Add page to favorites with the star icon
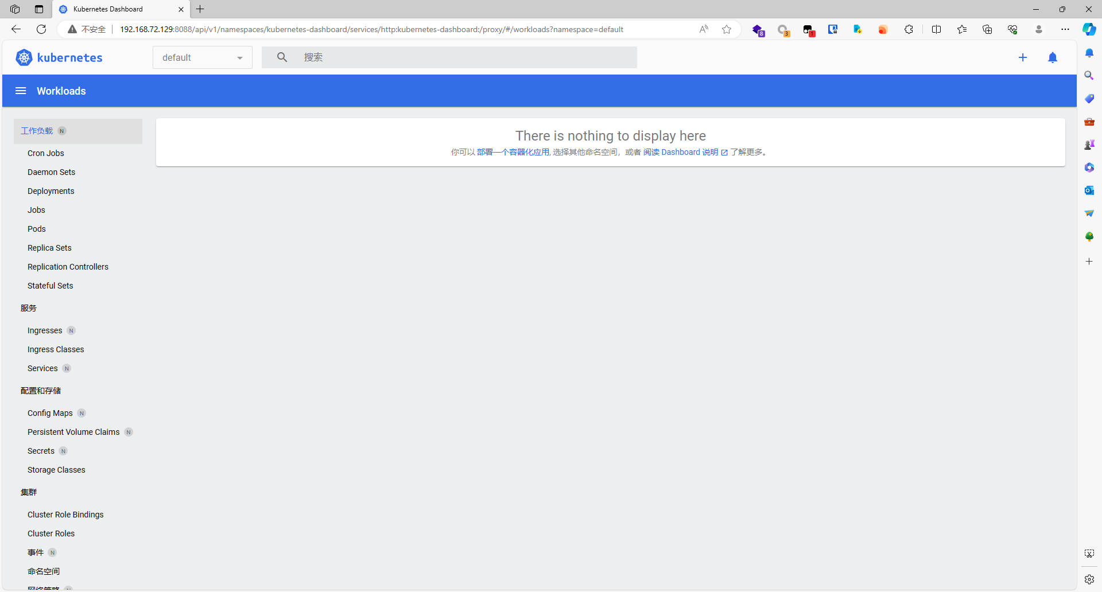Screen dimensions: 1102x592 pyautogui.click(x=727, y=29)
